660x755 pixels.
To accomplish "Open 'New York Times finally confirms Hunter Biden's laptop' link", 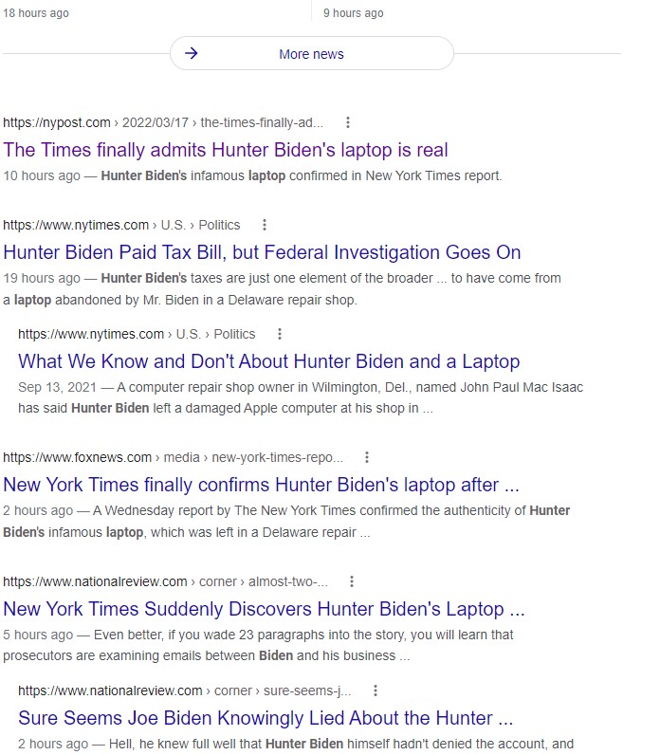I will tap(261, 485).
